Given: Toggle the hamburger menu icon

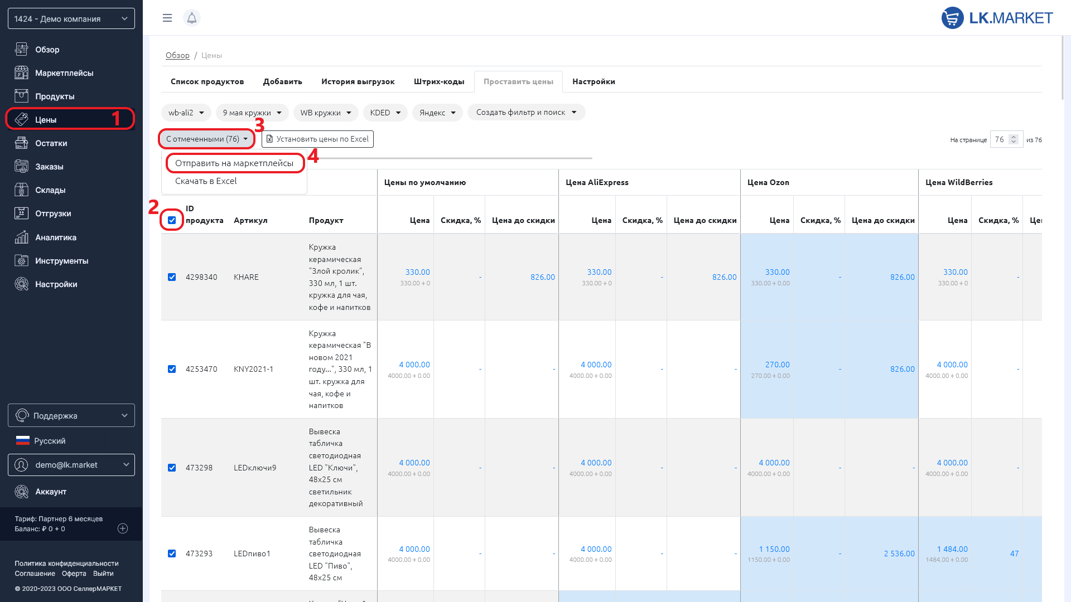Looking at the screenshot, I should click(x=167, y=18).
